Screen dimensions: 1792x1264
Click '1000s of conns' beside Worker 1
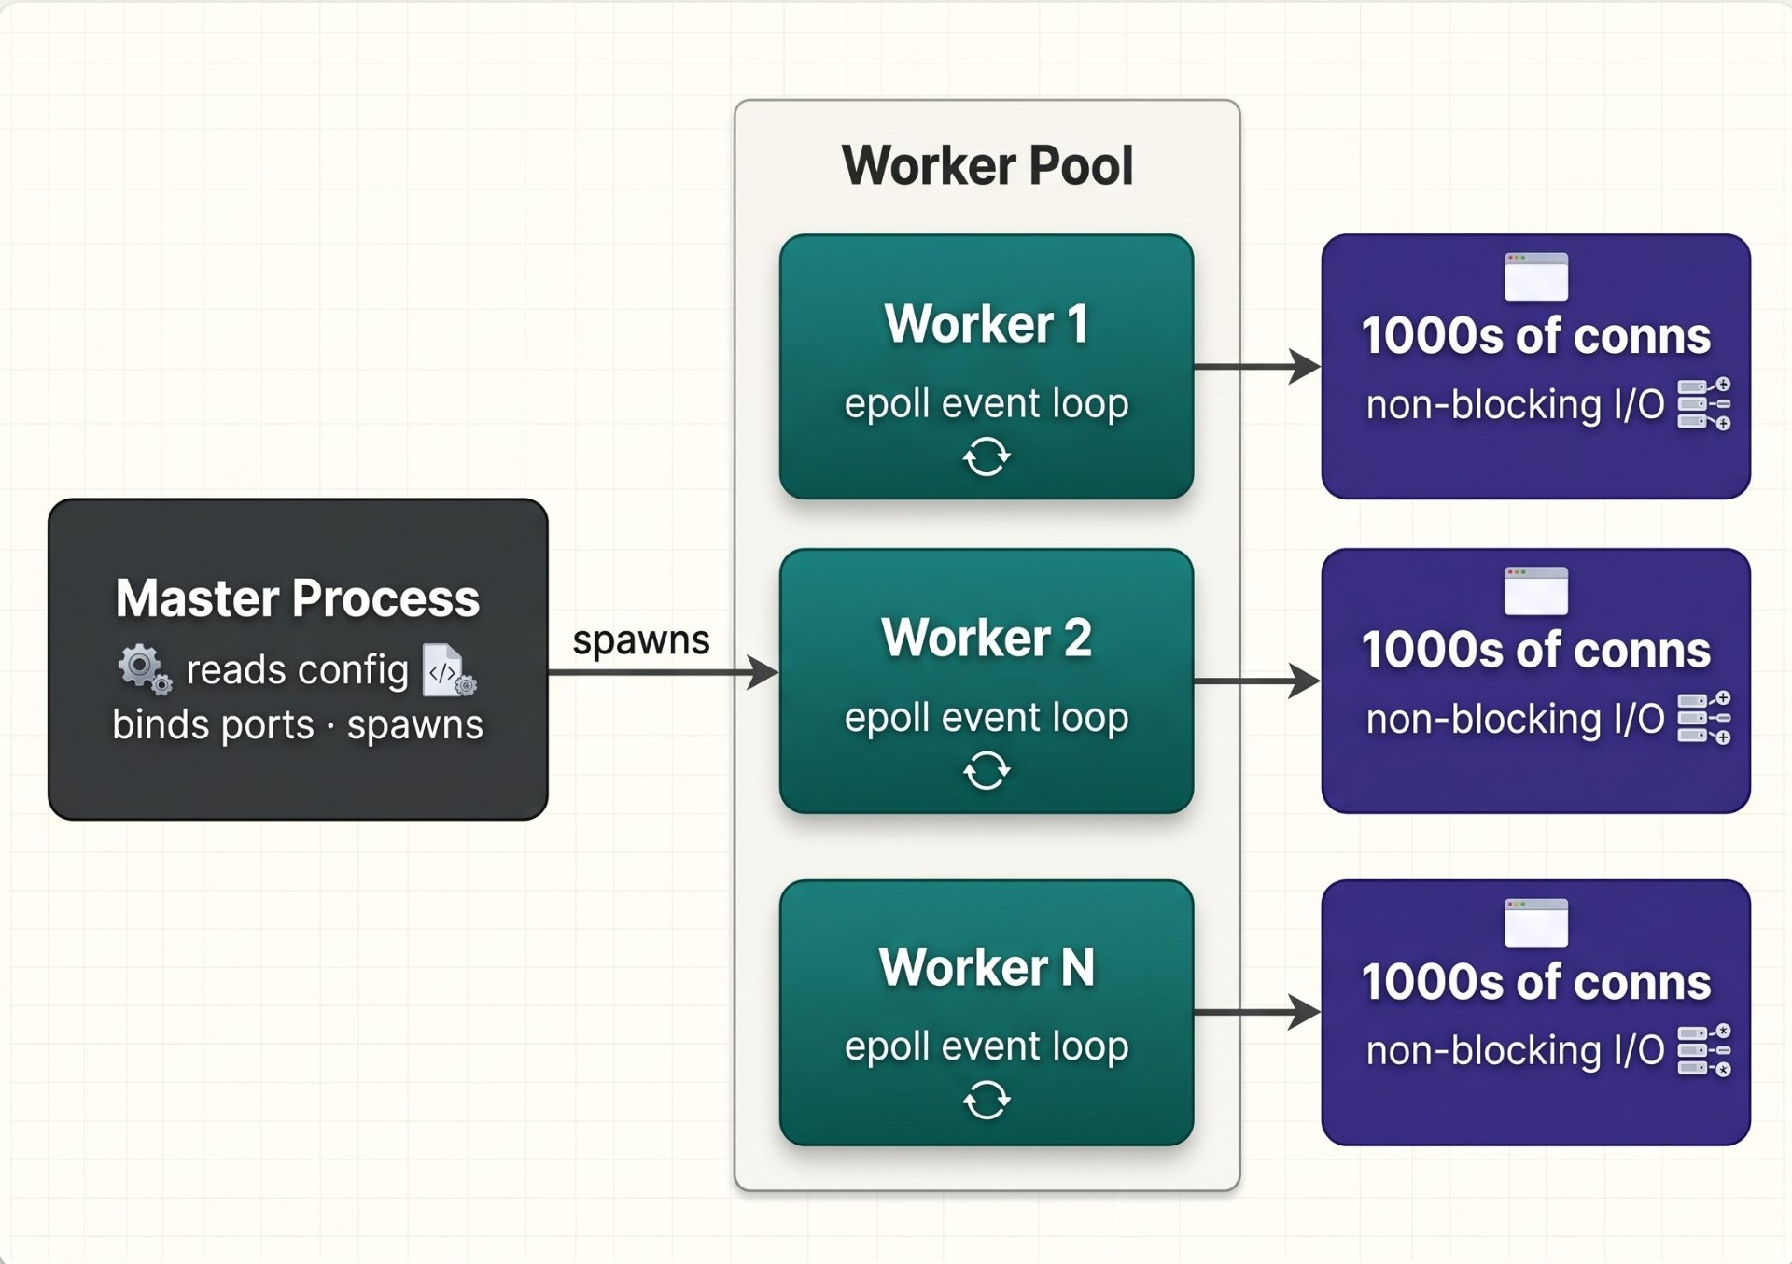[1536, 336]
